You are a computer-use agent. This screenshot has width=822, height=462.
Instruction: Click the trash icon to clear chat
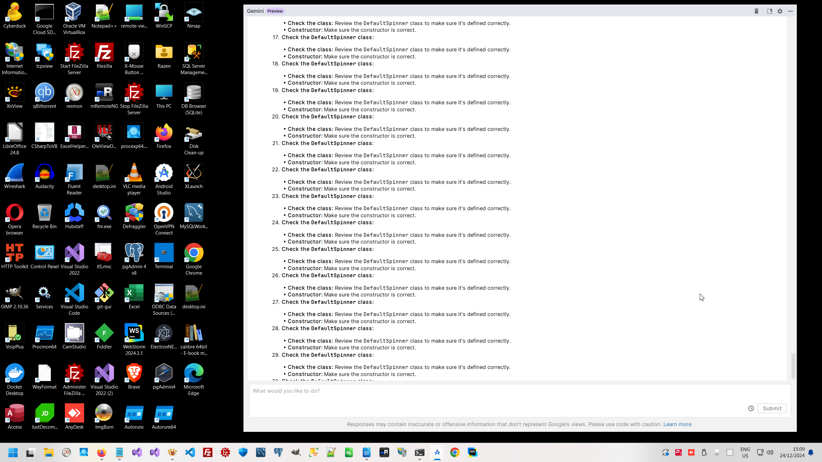point(756,11)
